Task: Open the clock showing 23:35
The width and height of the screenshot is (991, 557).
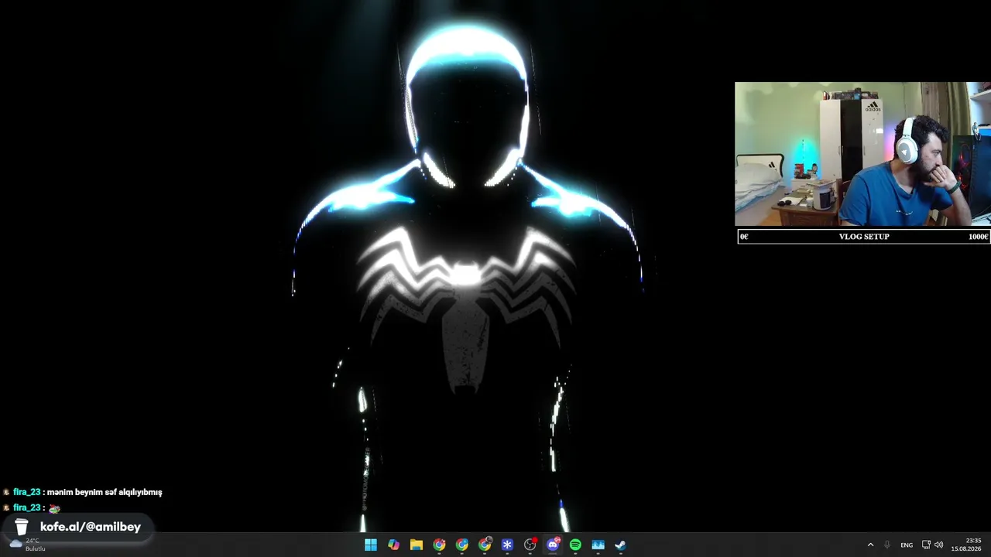Action: point(966,545)
